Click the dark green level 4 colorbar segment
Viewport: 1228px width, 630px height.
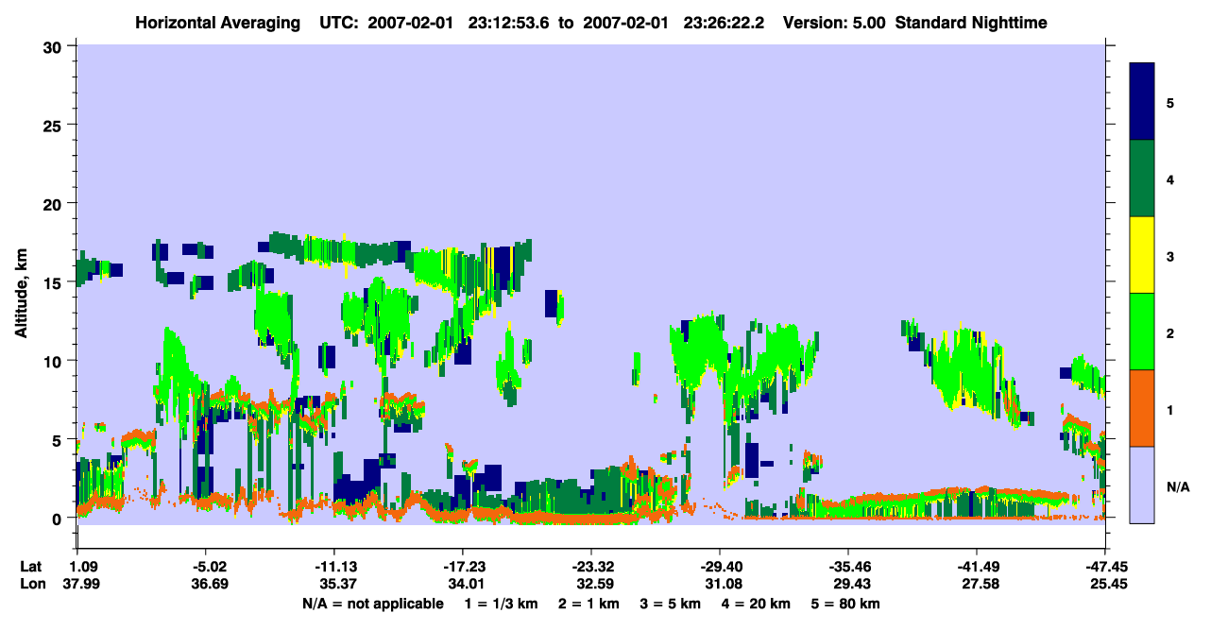click(1142, 179)
